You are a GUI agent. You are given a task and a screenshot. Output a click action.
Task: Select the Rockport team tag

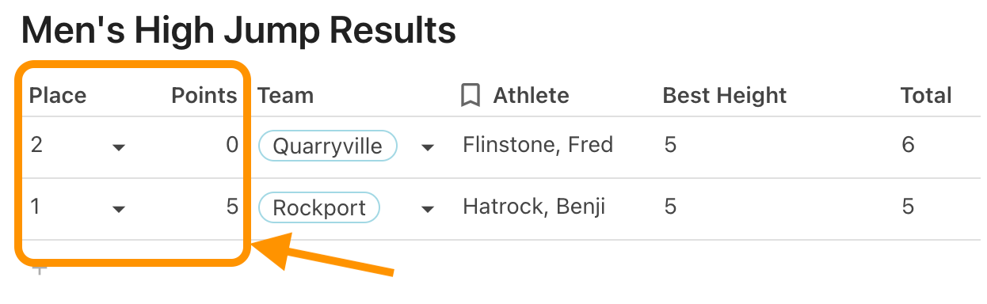coord(319,208)
